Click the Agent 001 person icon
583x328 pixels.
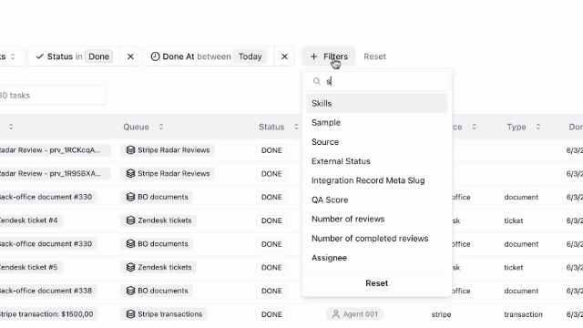(x=336, y=314)
